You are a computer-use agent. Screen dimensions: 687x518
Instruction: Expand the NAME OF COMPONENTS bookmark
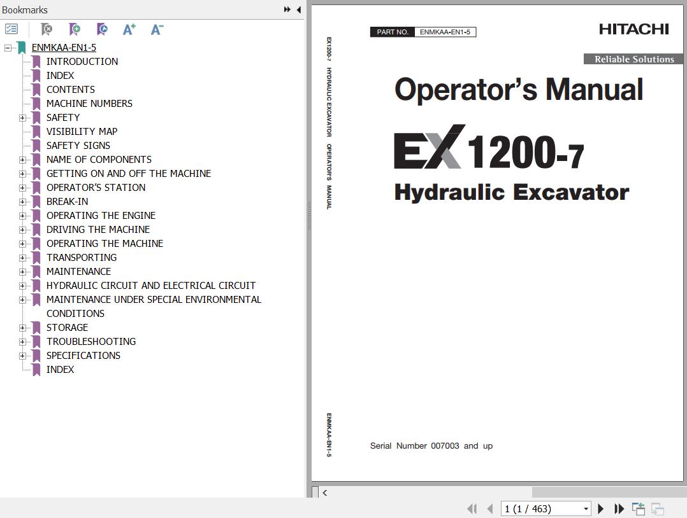(22, 160)
